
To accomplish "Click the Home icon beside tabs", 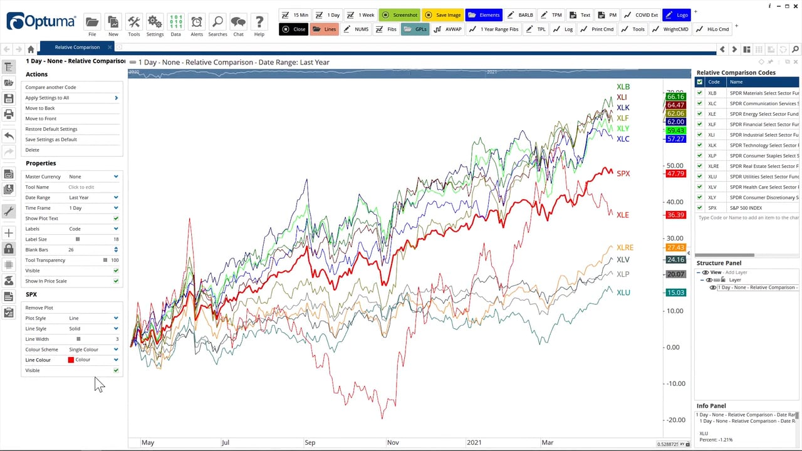I will [31, 49].
